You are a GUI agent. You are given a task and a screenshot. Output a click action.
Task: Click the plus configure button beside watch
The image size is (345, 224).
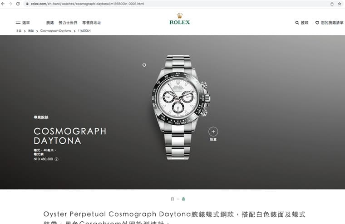point(213,131)
